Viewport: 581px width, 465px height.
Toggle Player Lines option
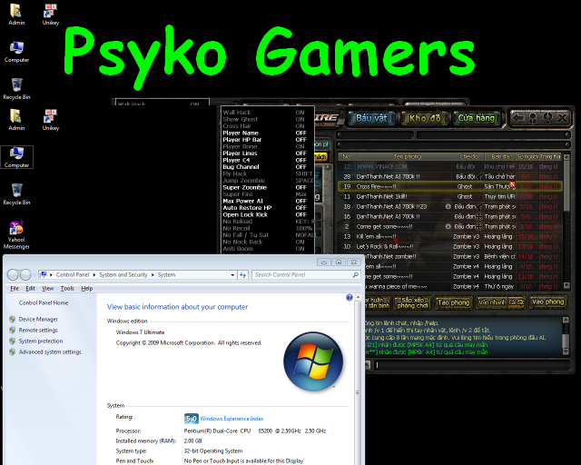point(264,153)
